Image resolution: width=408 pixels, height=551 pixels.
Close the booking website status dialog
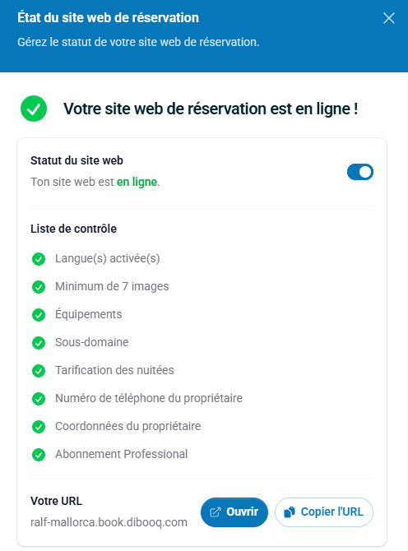point(389,18)
